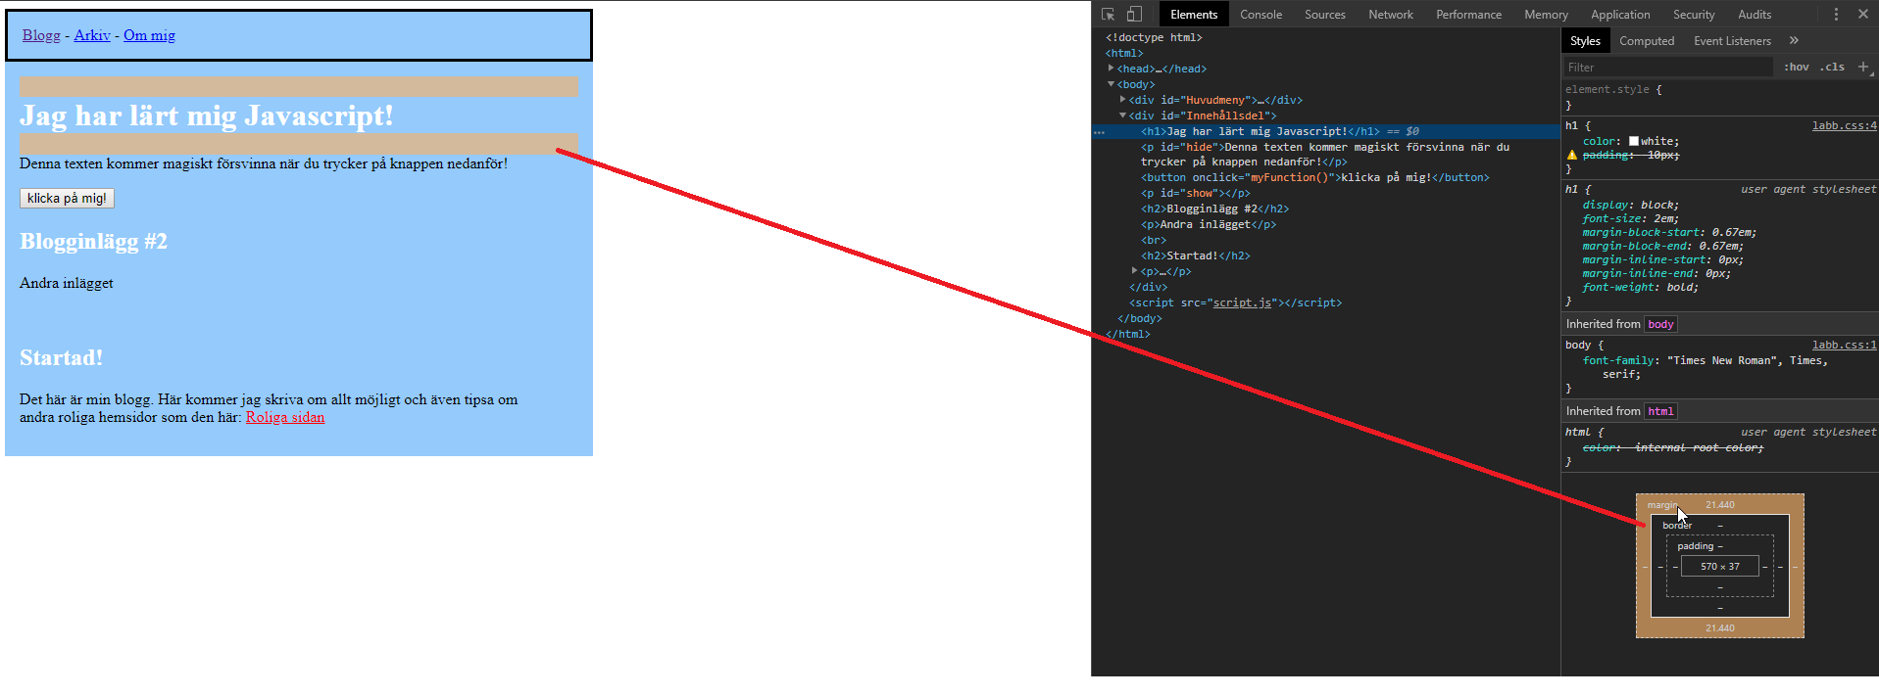Open script.js link in DOM tree
The height and width of the screenshot is (696, 1879).
tap(1242, 302)
